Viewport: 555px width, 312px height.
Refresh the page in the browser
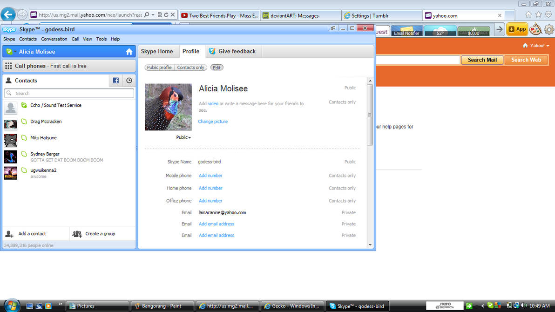pyautogui.click(x=166, y=15)
